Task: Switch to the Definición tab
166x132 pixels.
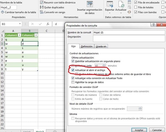Action: click(87, 46)
